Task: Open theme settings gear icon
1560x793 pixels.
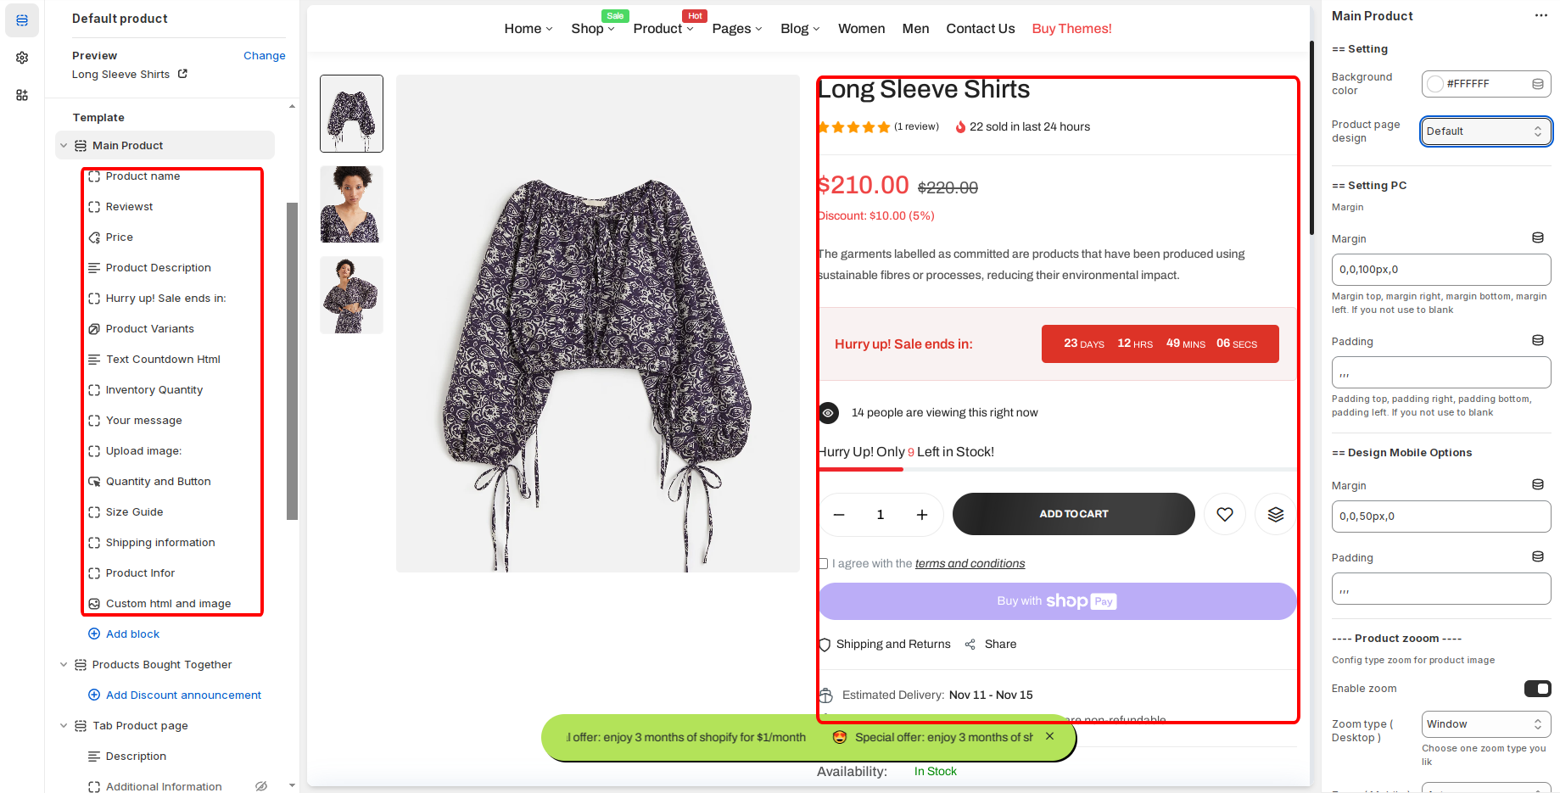Action: tap(22, 58)
